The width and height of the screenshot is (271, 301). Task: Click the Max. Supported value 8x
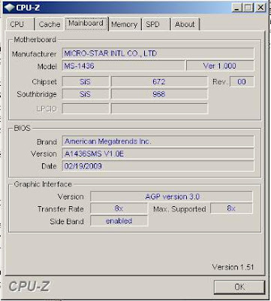tap(231, 208)
